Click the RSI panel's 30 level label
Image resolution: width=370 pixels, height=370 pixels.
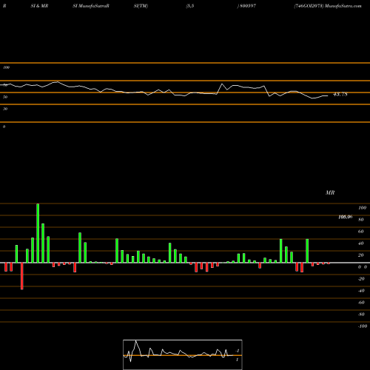click(5, 109)
